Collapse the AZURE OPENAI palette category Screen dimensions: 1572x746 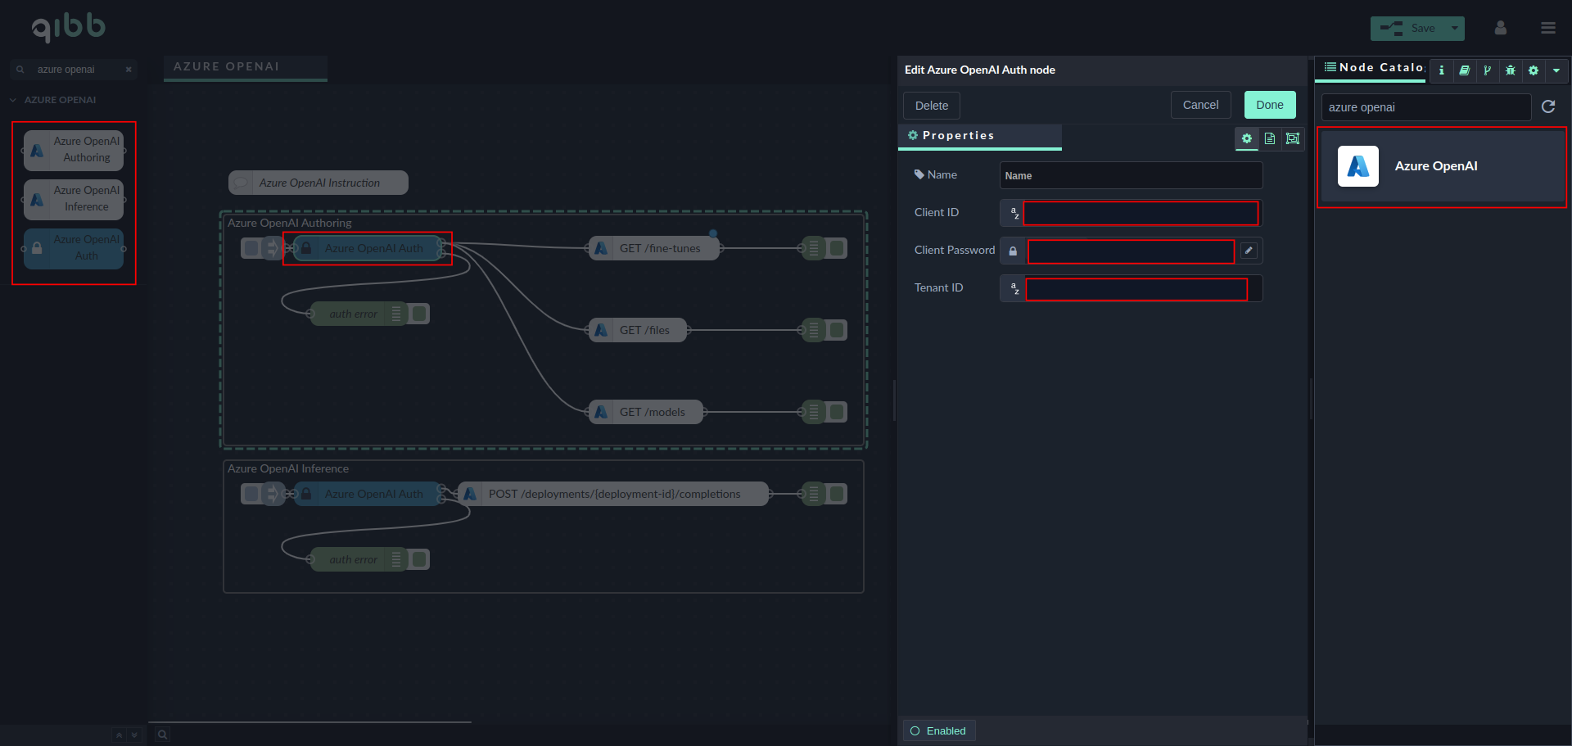13,100
